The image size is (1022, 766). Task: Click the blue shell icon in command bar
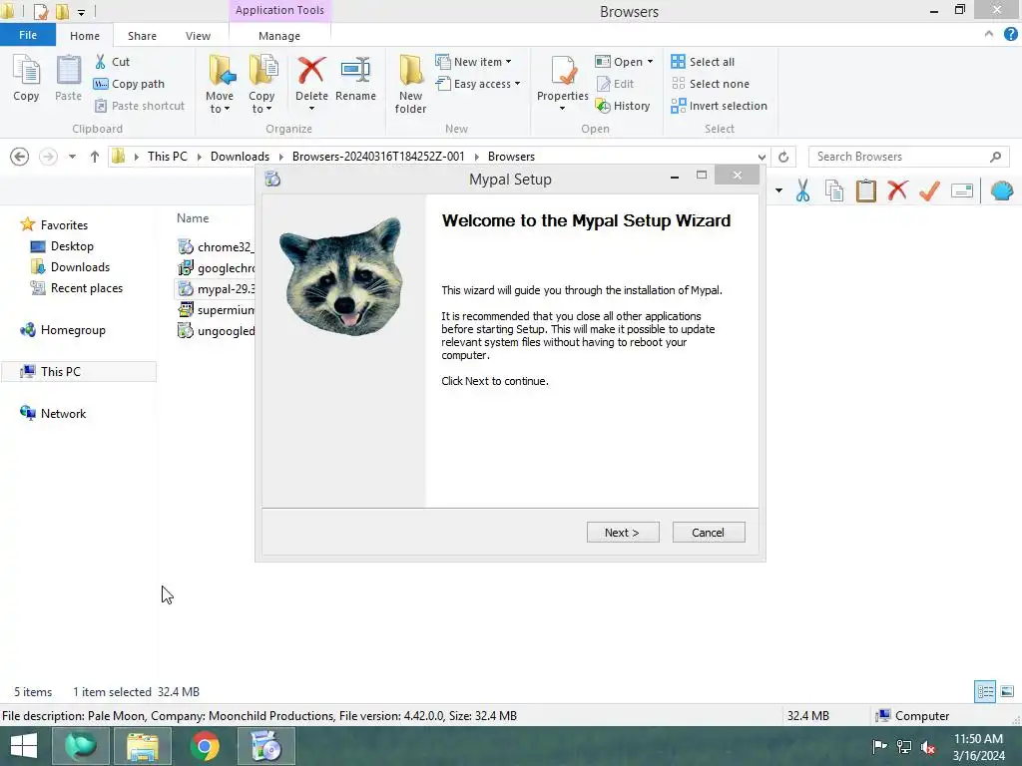[1002, 191]
